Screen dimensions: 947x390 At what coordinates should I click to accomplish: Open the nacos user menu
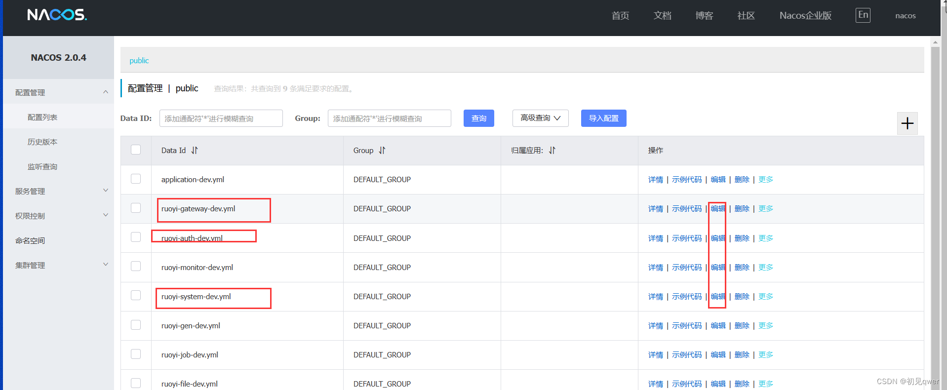coord(906,16)
